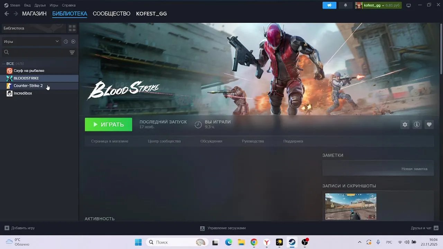
Task: Go to СООБЩЕСТВО tab
Action: (111, 14)
